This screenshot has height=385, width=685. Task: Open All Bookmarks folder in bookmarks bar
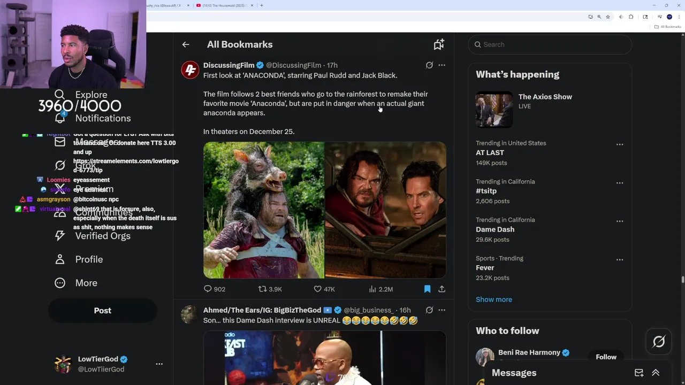click(667, 27)
